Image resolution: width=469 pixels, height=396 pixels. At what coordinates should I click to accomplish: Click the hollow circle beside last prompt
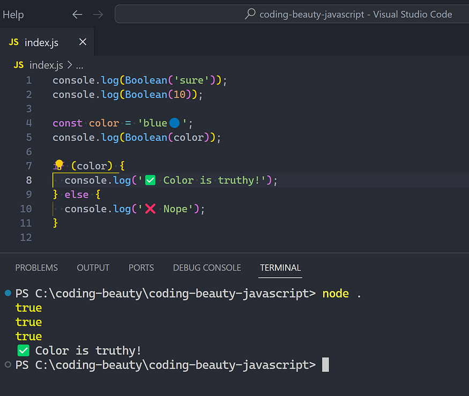(8, 364)
